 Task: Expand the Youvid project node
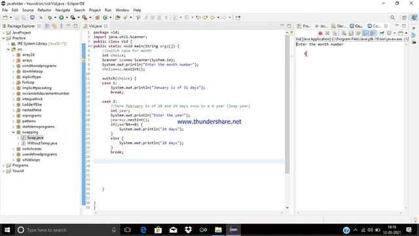(x=3, y=171)
